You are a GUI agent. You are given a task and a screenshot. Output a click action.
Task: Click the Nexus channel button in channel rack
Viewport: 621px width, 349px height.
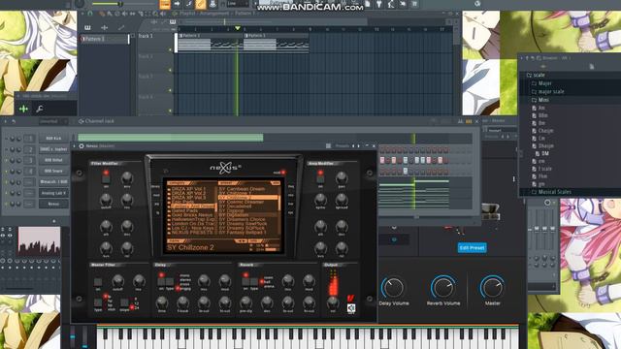(x=53, y=204)
